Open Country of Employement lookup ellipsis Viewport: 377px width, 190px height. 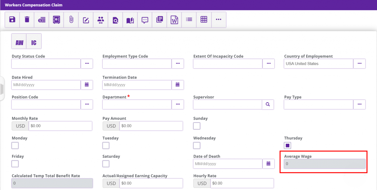360,63
